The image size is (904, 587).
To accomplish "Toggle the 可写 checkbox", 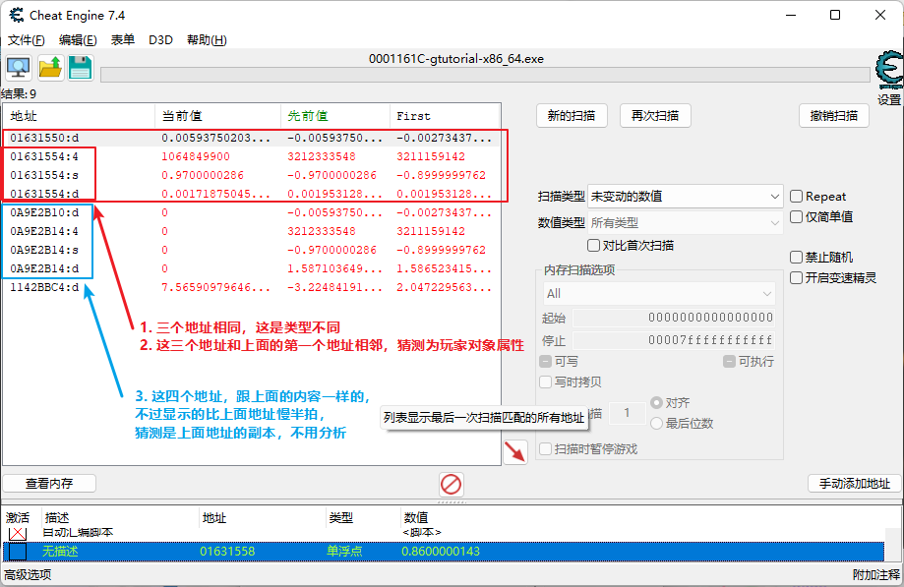I will click(545, 361).
